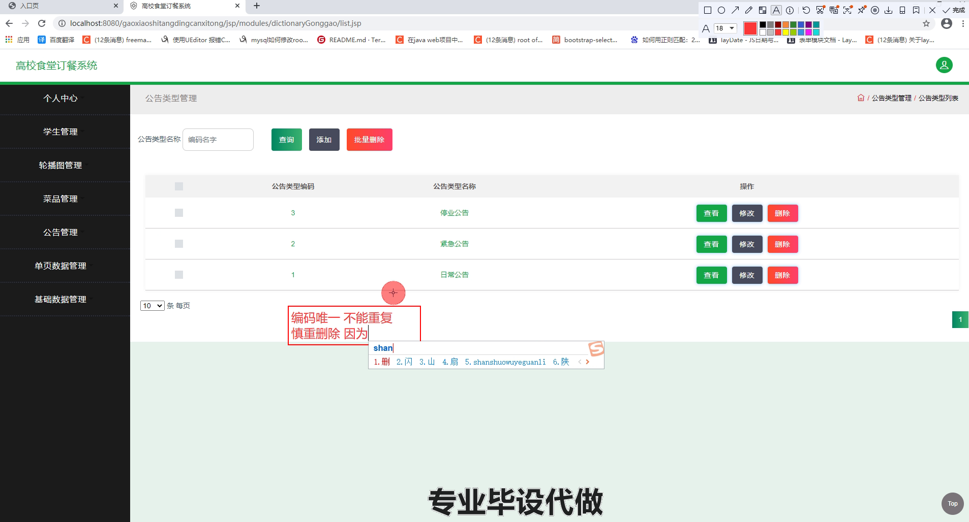Click the 编码名字 search input field

[218, 140]
